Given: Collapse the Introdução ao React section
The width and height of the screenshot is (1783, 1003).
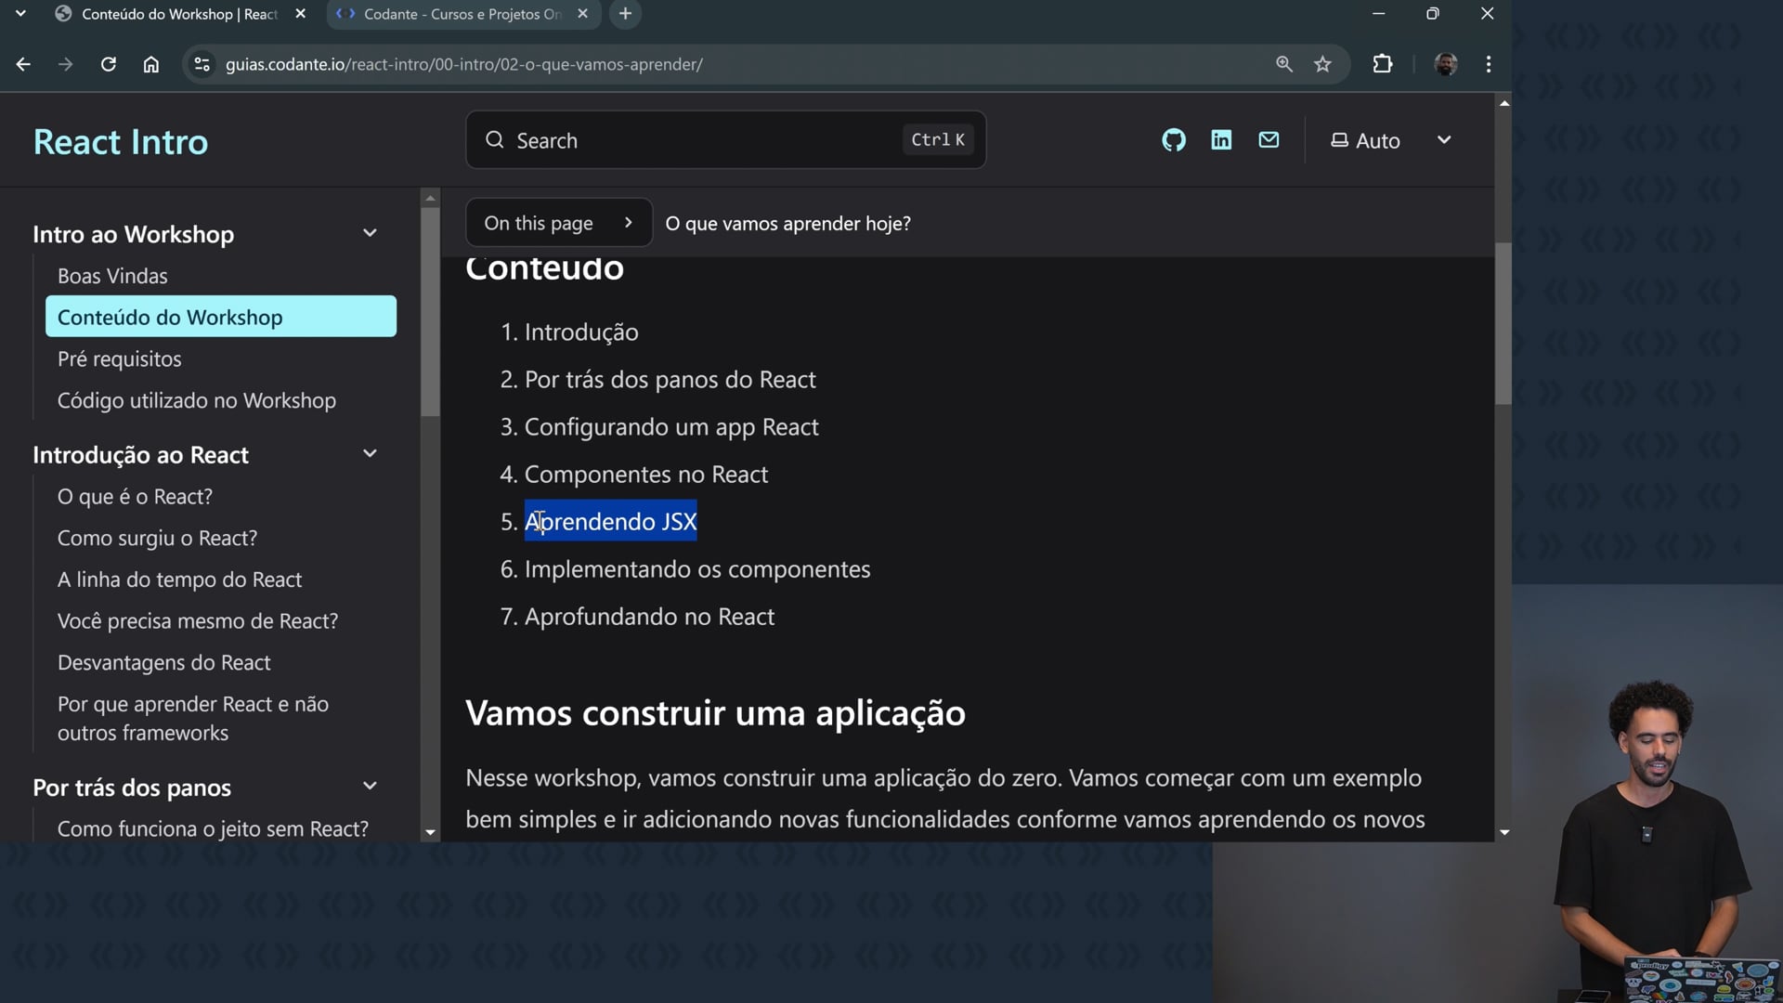Looking at the screenshot, I should coord(370,454).
